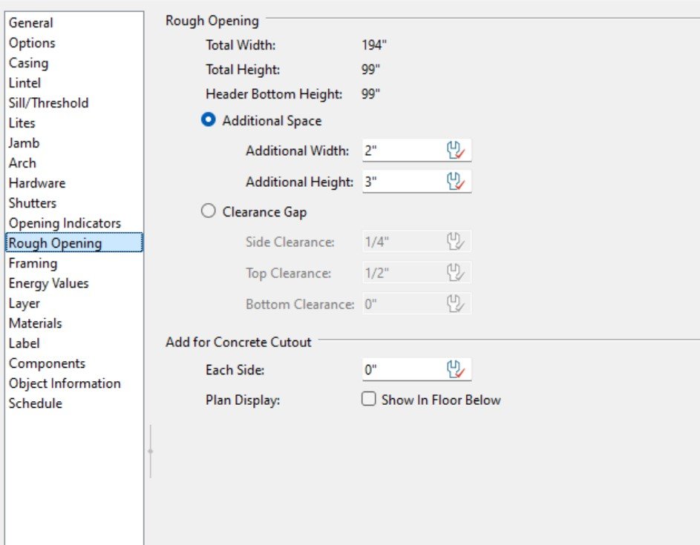Open the Sill/Threshold panel
Viewport: 700px width, 545px height.
[x=48, y=103]
